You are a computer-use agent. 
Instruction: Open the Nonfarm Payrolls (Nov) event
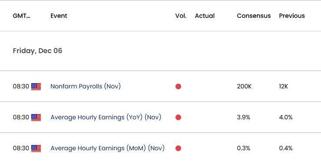86,86
